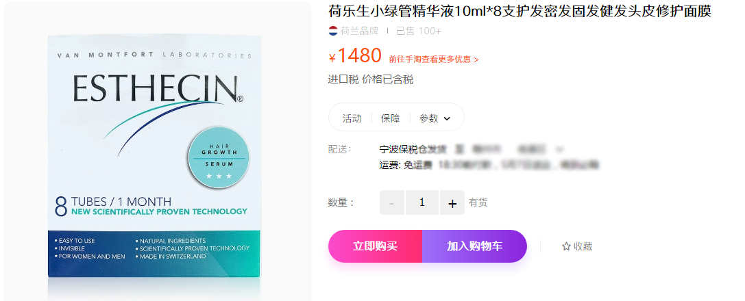745x301 pixels.
Task: Switch to the 保障 tab
Action: (x=390, y=118)
